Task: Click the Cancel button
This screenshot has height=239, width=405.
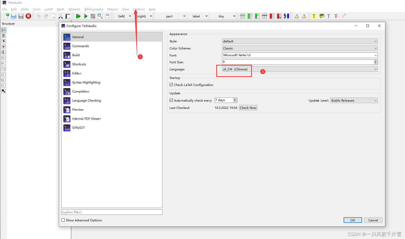Action: [x=373, y=220]
